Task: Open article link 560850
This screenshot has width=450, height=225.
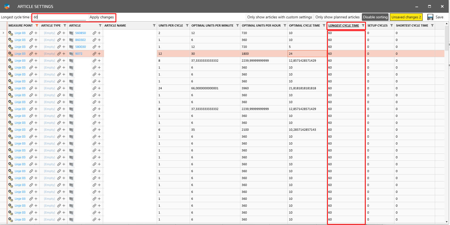Action: coord(80,33)
